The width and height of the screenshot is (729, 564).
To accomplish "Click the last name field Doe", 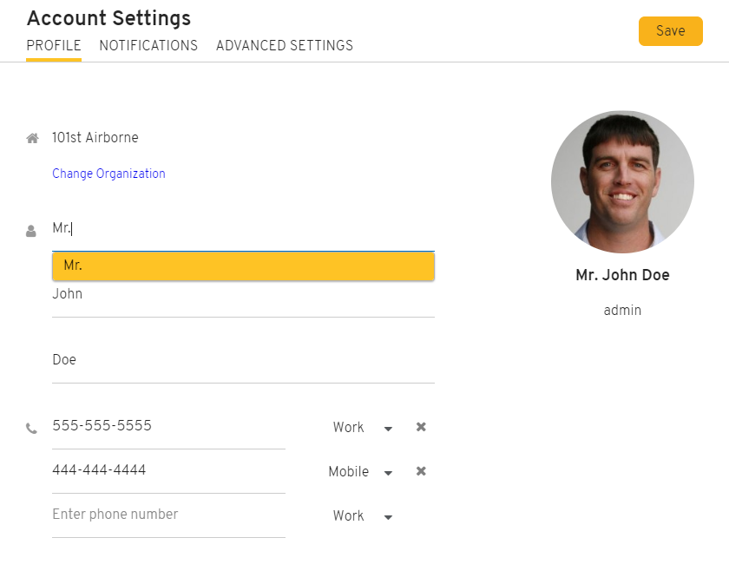I will [x=243, y=360].
